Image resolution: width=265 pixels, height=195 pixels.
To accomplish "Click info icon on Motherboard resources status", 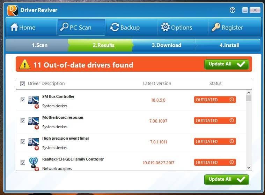I will 232,120.
